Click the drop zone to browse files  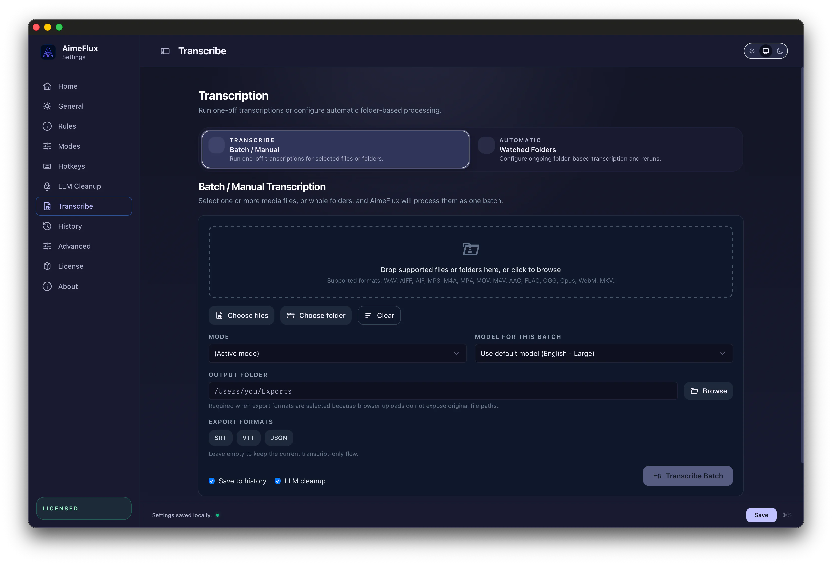click(x=470, y=261)
